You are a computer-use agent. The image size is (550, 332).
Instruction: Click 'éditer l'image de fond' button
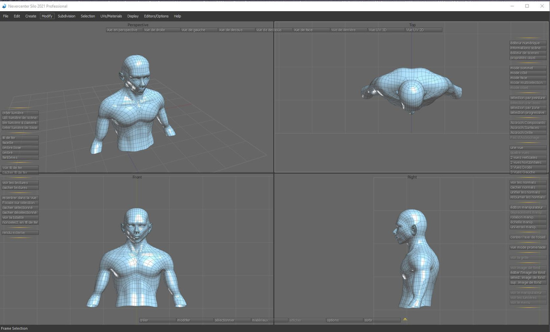[x=528, y=273]
